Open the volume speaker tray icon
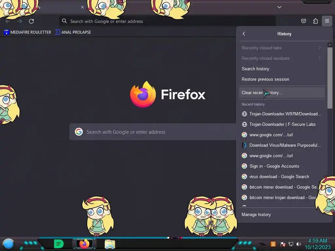The height and width of the screenshot is (251, 335). click(x=299, y=244)
